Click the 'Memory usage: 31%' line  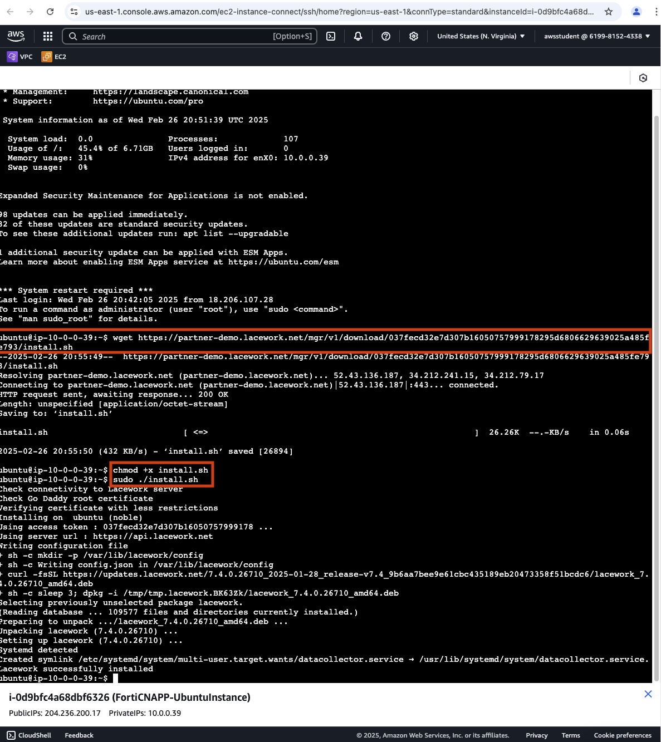(x=50, y=158)
